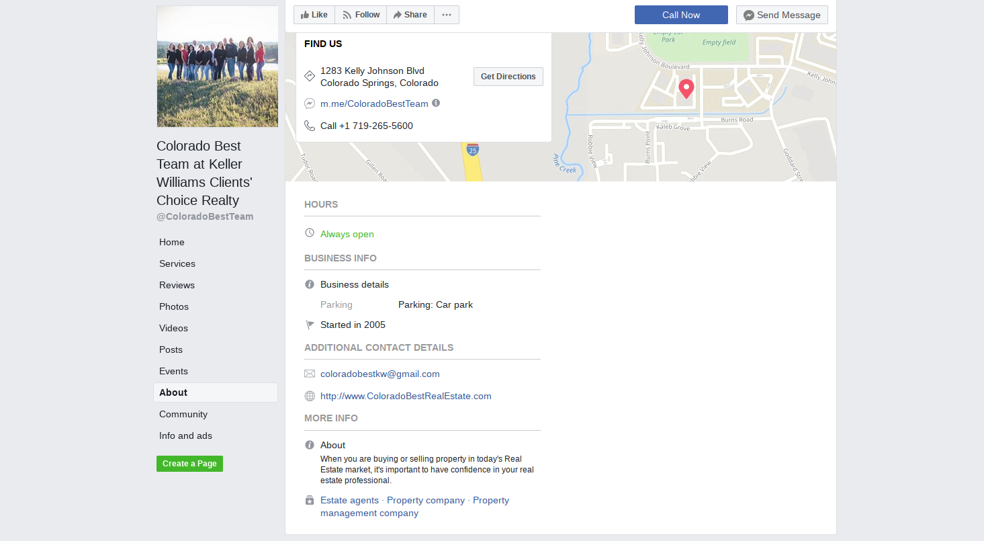984x541 pixels.
Task: Click Parking: Car park text
Action: pyautogui.click(x=435, y=304)
